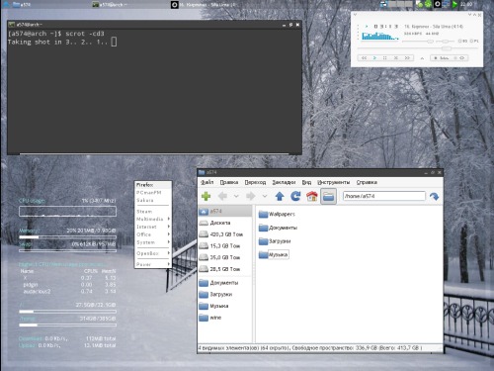Toggle repeat in the music player
494x371 pixels.
click(x=461, y=57)
